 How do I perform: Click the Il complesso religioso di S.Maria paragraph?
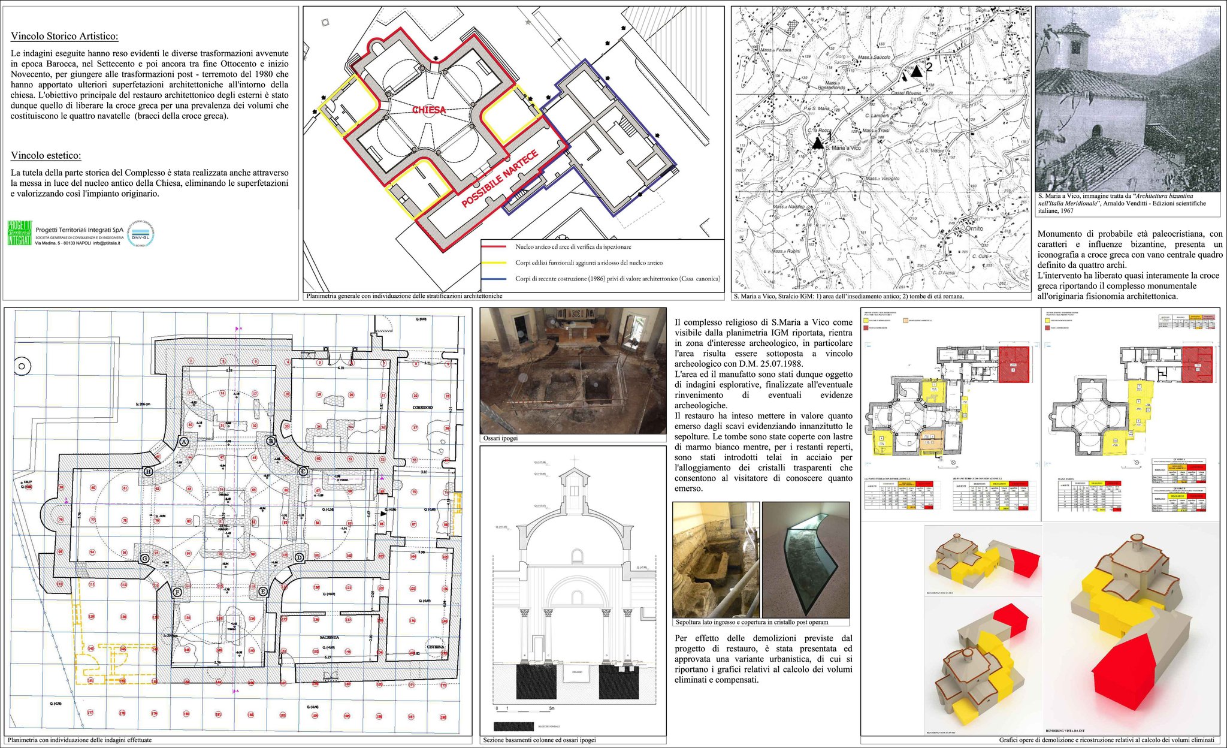tap(763, 405)
